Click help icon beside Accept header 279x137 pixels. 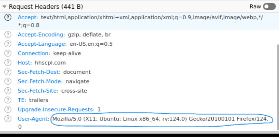coord(8,18)
